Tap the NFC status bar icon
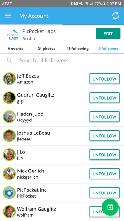 pos(76,4)
